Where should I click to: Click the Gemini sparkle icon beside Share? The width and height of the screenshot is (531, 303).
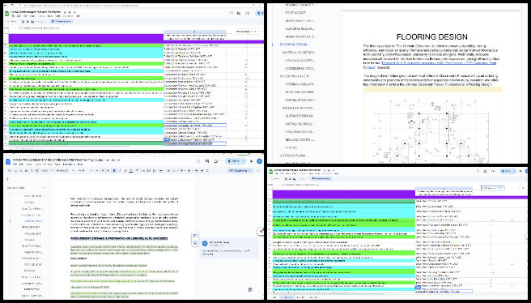click(251, 161)
